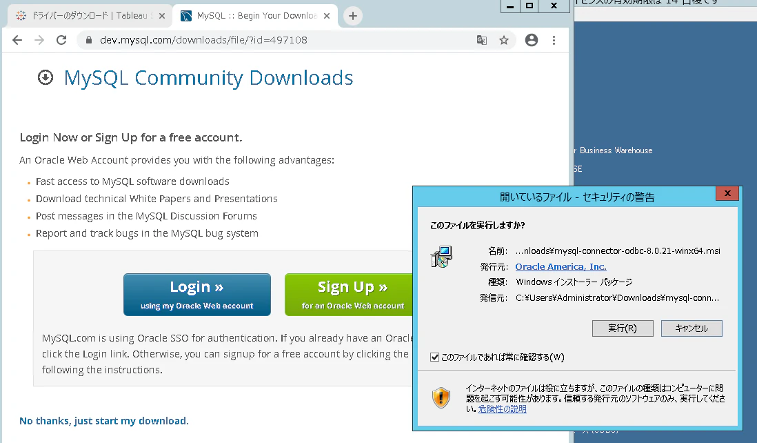The height and width of the screenshot is (443, 757).
Task: Maximize the Chrome window
Action: pos(529,6)
